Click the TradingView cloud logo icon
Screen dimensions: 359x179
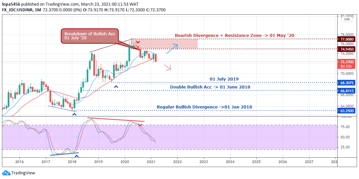pos(6,173)
